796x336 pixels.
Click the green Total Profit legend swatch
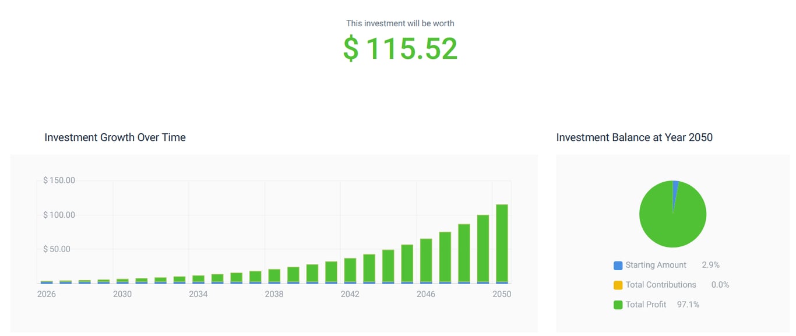coord(618,305)
